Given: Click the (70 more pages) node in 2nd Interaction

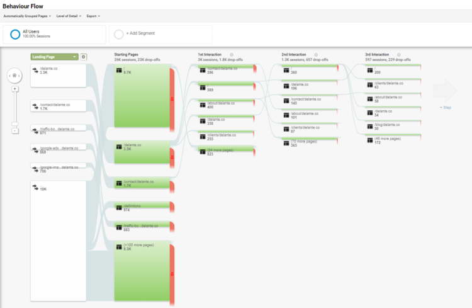Looking at the screenshot, I should coord(307,143).
